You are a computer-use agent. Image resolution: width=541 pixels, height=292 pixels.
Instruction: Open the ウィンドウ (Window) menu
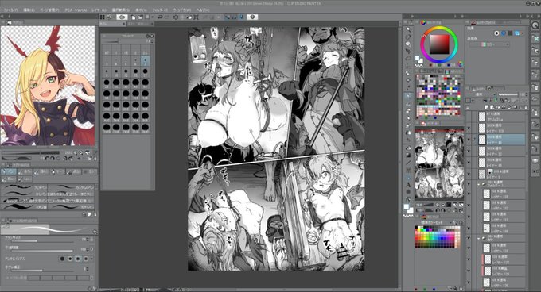pyautogui.click(x=182, y=10)
